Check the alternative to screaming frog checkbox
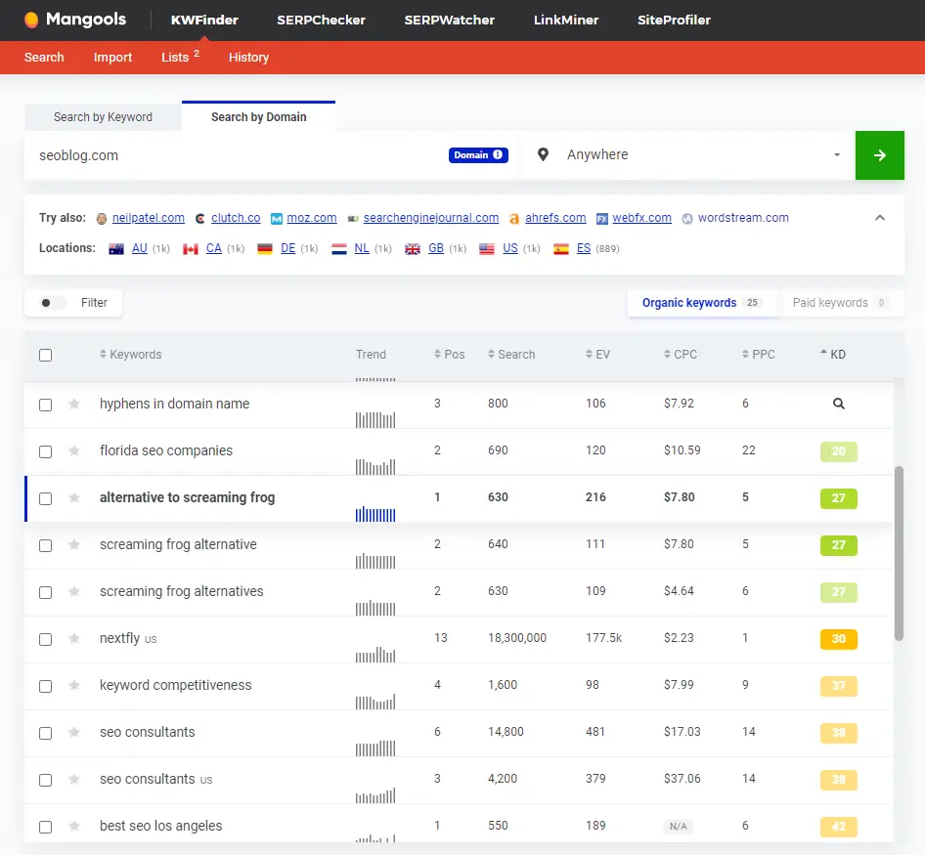This screenshot has width=925, height=855. click(x=45, y=499)
